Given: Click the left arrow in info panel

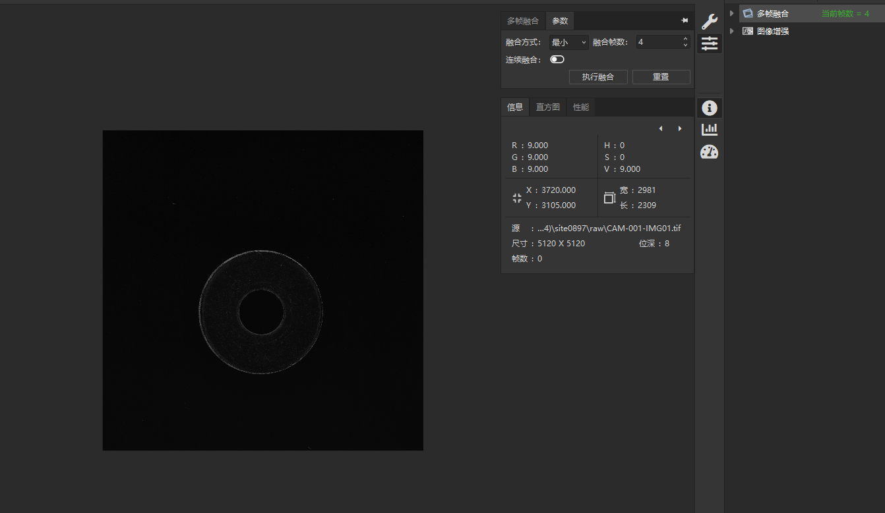Looking at the screenshot, I should click(661, 128).
